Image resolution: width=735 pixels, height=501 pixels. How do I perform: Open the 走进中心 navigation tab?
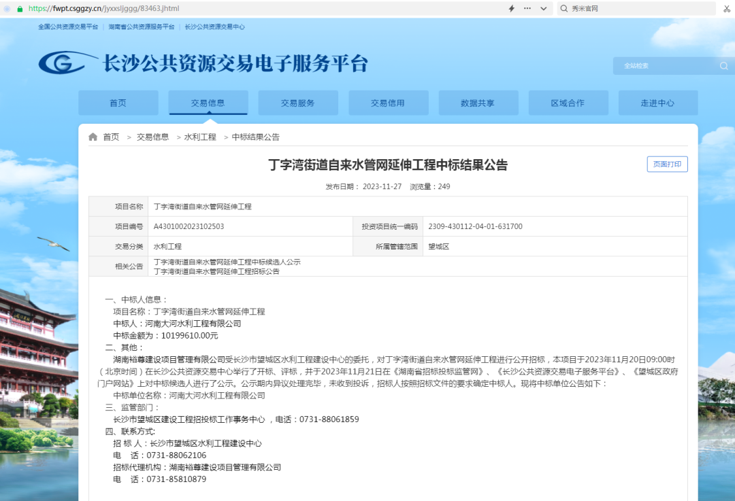coord(657,103)
